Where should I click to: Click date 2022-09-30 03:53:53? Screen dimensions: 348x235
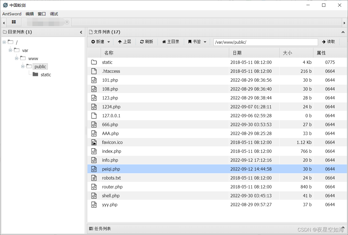(251, 125)
